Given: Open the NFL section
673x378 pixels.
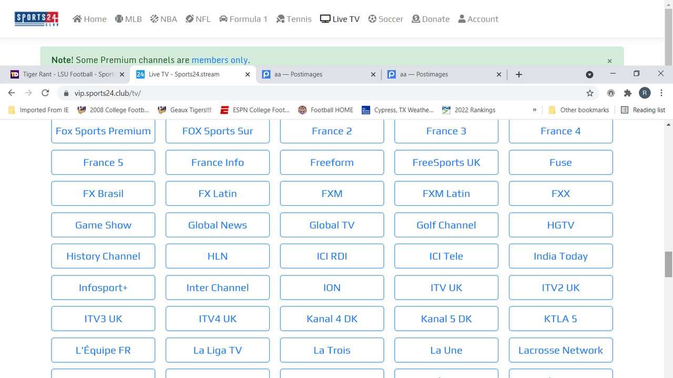Looking at the screenshot, I should tap(198, 19).
